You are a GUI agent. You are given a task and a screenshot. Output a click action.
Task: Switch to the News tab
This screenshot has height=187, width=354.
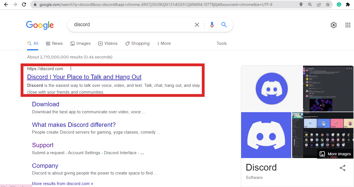(54, 43)
